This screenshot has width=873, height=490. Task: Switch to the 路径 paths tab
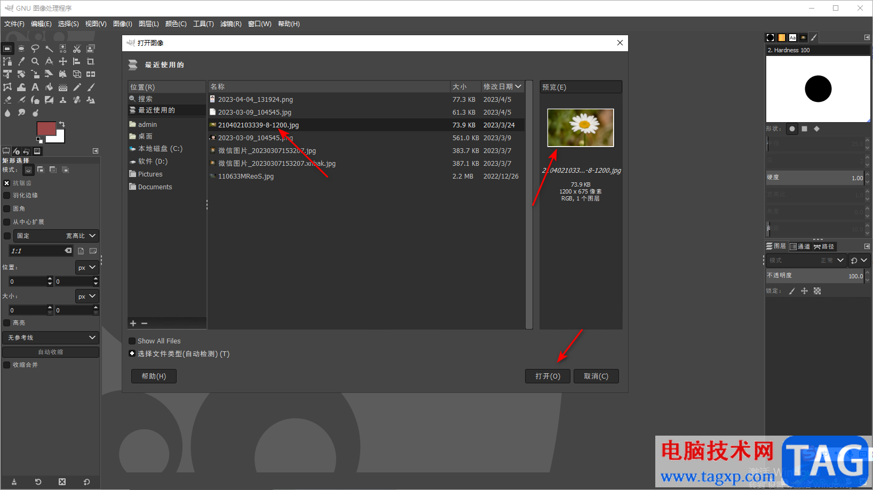pos(824,246)
